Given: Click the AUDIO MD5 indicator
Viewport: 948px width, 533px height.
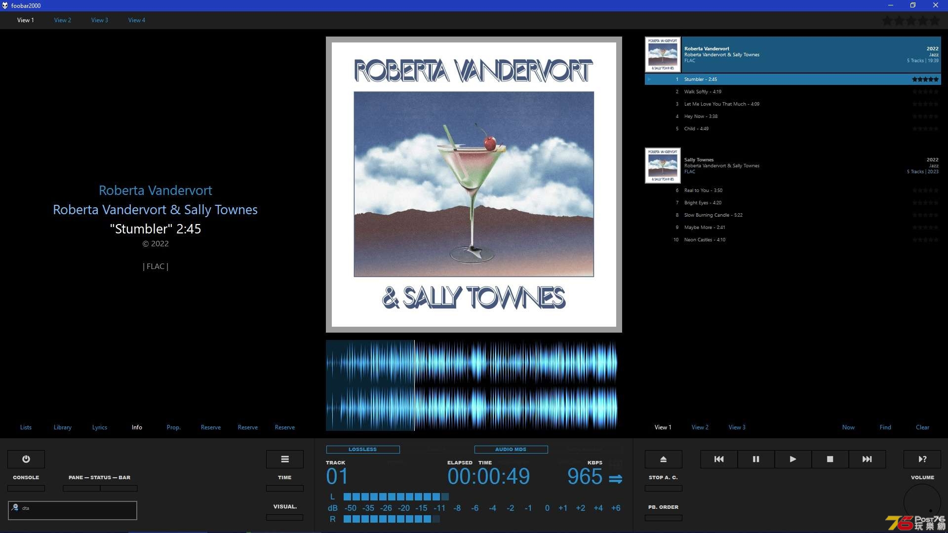Looking at the screenshot, I should (511, 450).
